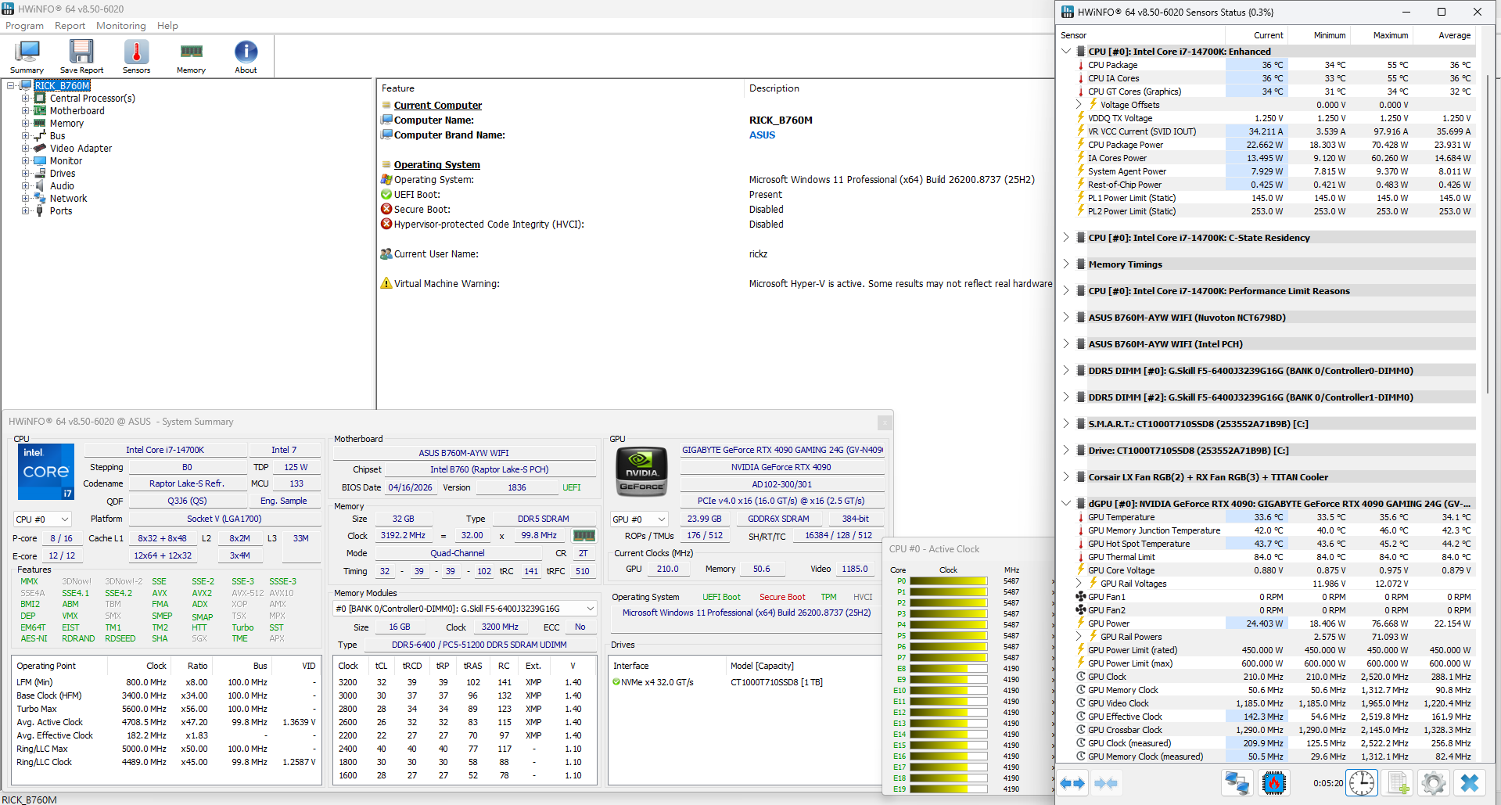Click the Save Report floppy icon
The height and width of the screenshot is (805, 1501).
[81, 52]
